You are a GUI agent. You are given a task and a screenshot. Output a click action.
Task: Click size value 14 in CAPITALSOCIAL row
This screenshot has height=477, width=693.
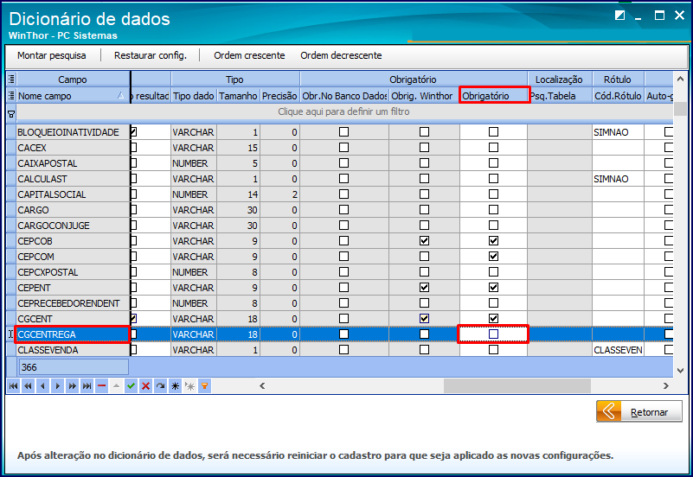coord(253,194)
